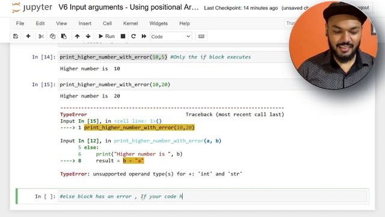385x217 pixels.
Task: Cut selected cells with scissors icon
Action: point(41,36)
